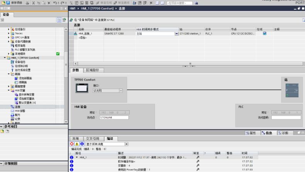Click the PLC station thumbnail
Image resolution: width=305 pixels, height=172 pixels.
[x=292, y=90]
